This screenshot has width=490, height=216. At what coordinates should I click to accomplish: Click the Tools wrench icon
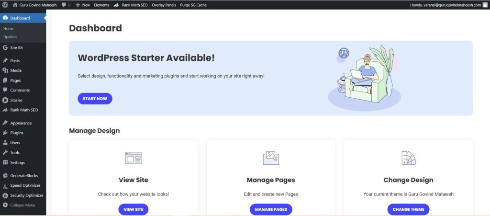[5, 153]
